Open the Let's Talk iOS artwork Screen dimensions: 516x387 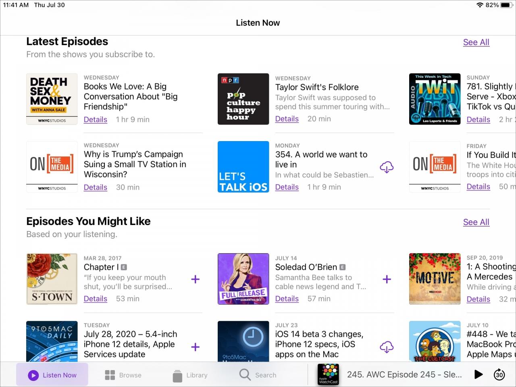click(243, 167)
